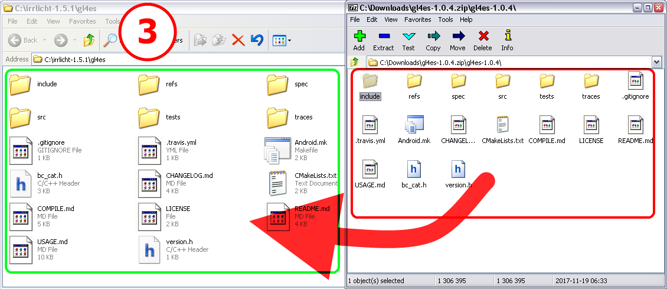This screenshot has width=667, height=289.
Task: Open the Edit menu in 7-Zip
Action: [x=372, y=20]
